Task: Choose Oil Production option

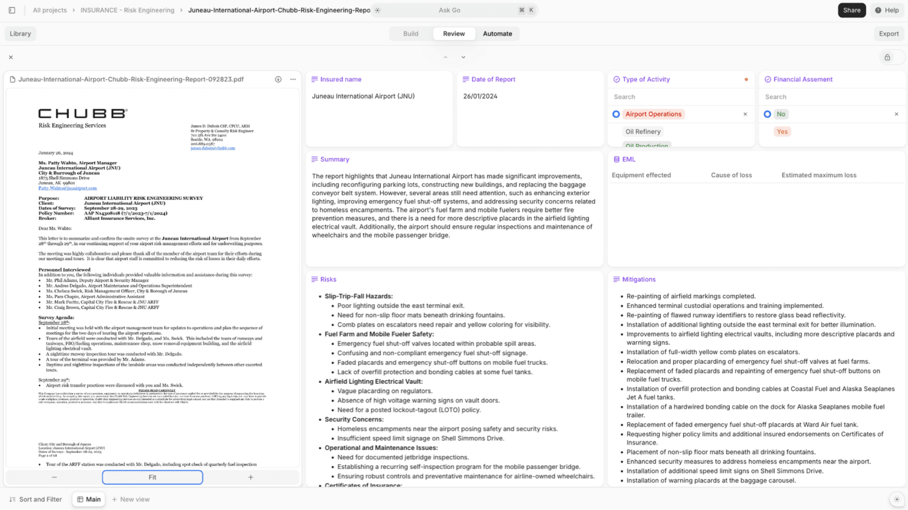Action: (x=646, y=145)
